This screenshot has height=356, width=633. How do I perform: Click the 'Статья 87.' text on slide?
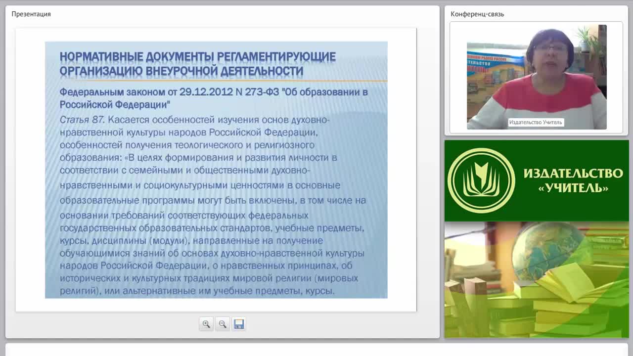[x=82, y=120]
